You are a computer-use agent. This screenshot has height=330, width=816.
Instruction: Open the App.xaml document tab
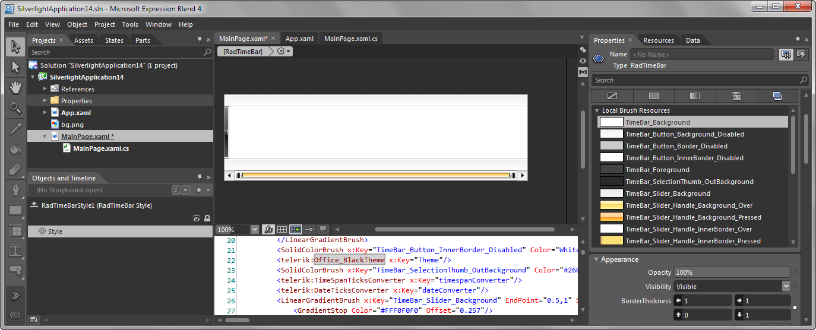(x=299, y=39)
